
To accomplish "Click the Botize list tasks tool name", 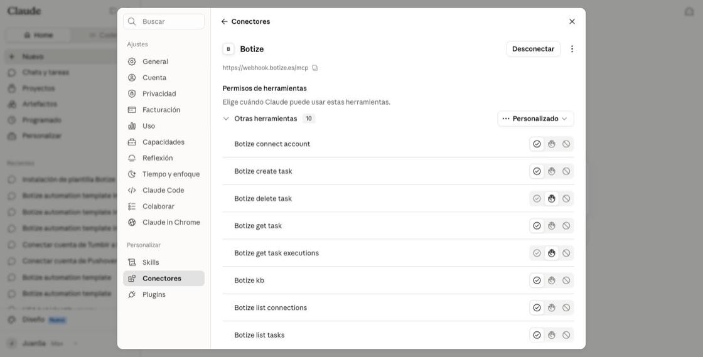I will pos(259,336).
